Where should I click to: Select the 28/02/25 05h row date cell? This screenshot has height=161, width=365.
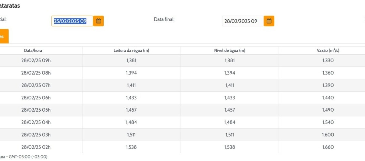(36, 110)
